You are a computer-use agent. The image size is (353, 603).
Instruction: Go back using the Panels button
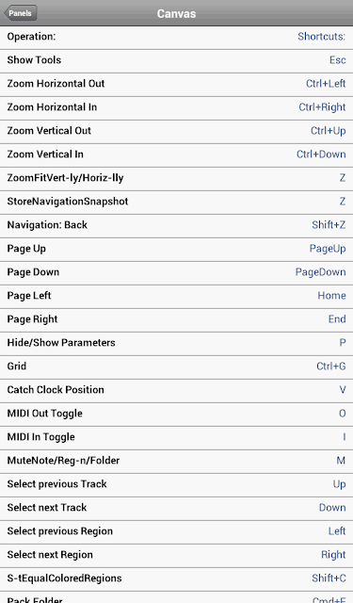[21, 13]
